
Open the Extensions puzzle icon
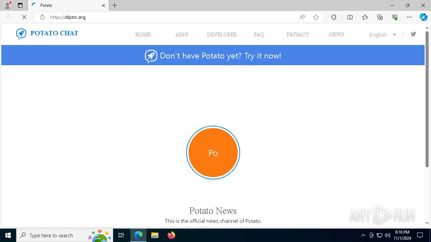[334, 17]
